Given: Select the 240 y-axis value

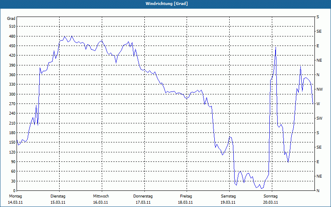Looking at the screenshot, I should coord(12,113).
